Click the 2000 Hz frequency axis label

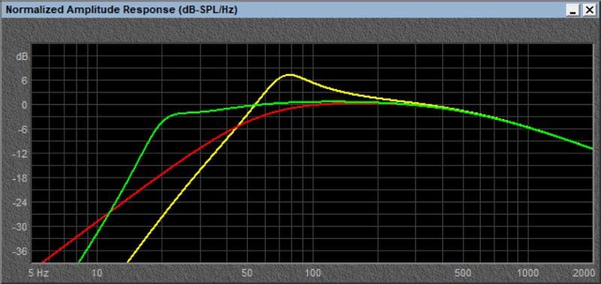point(584,273)
